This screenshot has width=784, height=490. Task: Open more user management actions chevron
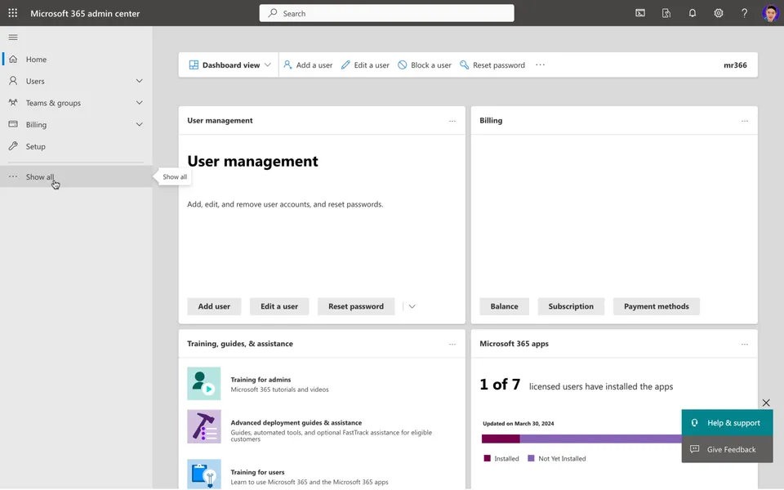pos(412,306)
